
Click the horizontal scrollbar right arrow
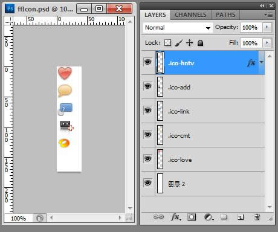tap(120, 217)
